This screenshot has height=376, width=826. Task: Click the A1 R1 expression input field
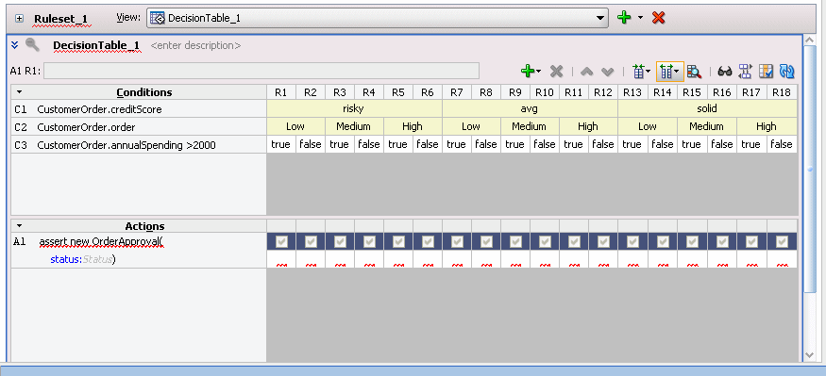pos(261,71)
